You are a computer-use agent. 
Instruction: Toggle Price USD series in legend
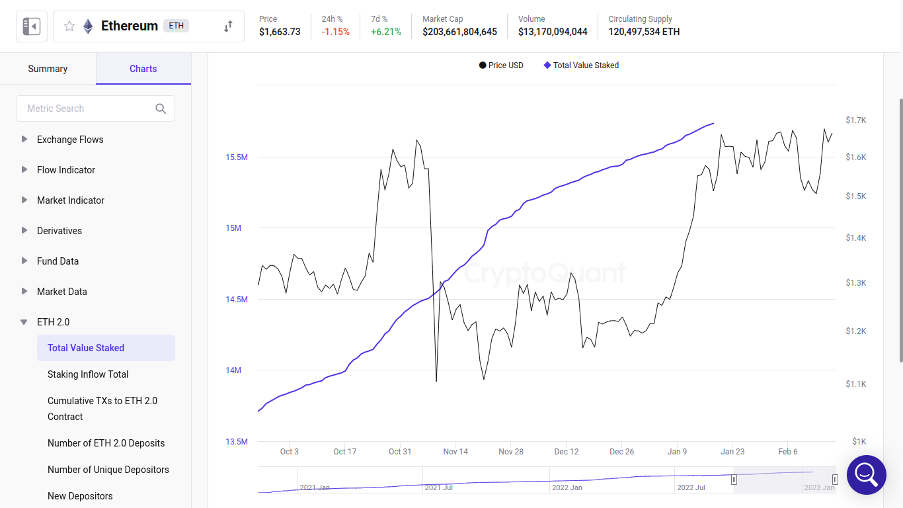pyautogui.click(x=500, y=65)
